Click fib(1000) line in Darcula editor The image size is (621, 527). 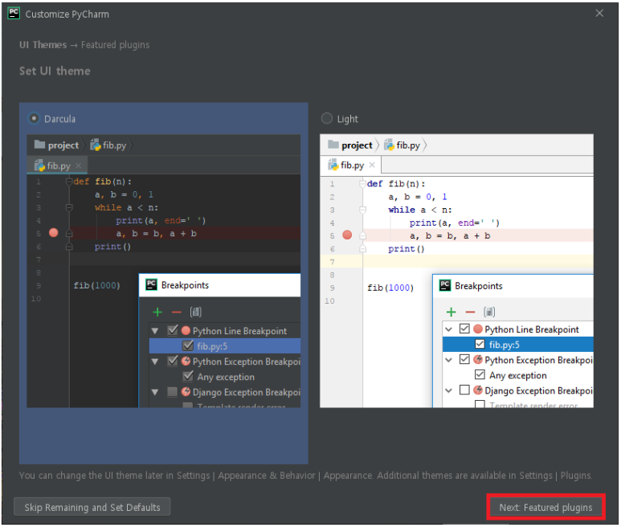(x=96, y=285)
